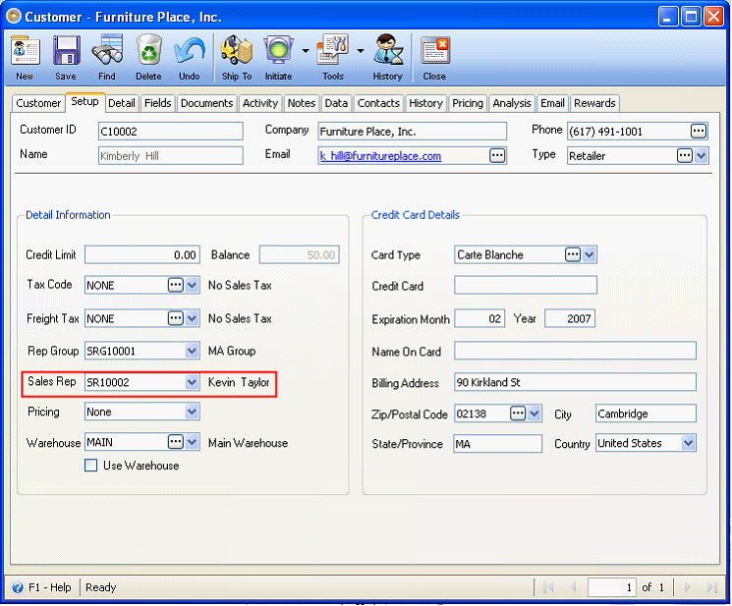Switch to the Pricing tab

point(468,103)
